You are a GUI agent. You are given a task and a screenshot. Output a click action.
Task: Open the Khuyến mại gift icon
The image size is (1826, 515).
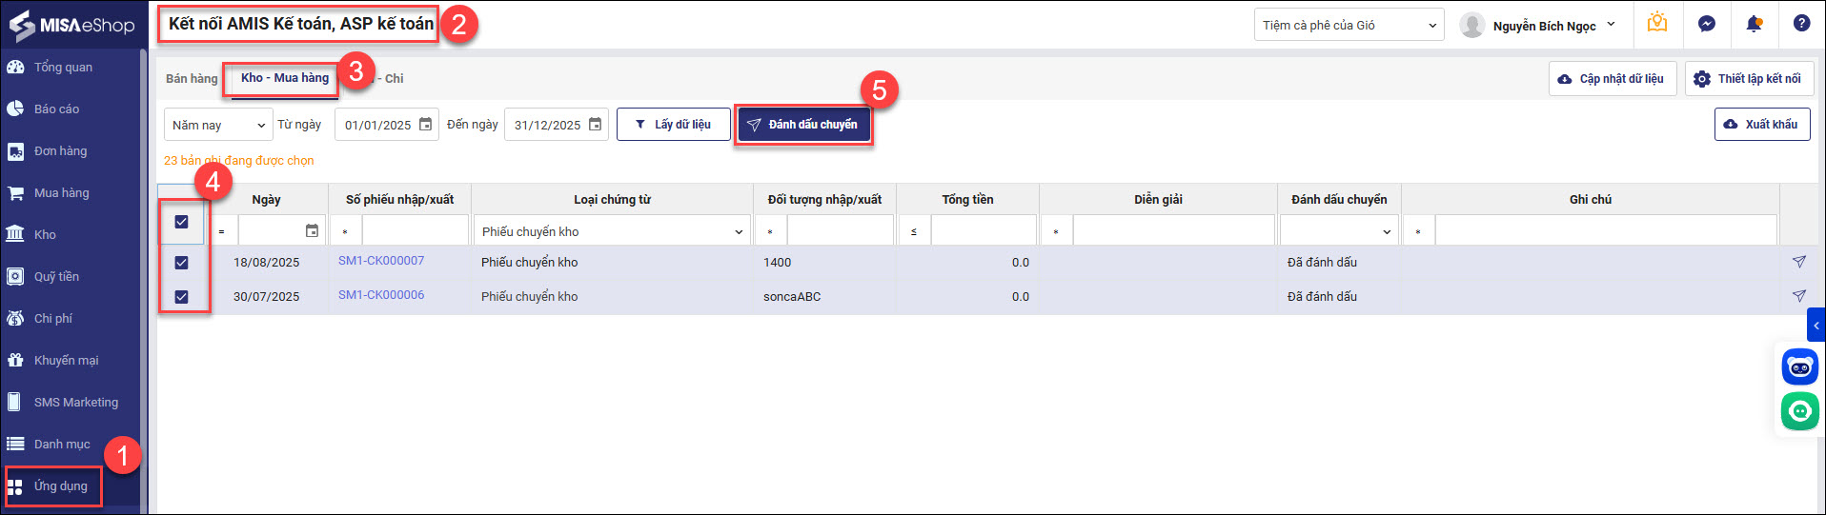point(15,360)
